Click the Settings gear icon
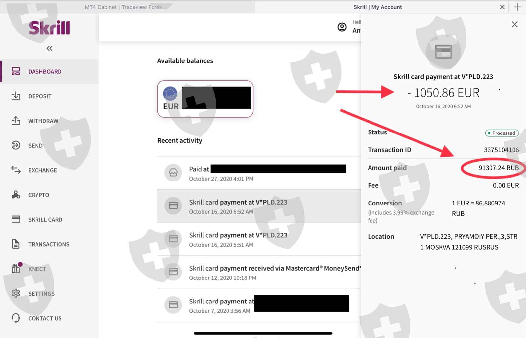This screenshot has height=338, width=526. point(16,293)
